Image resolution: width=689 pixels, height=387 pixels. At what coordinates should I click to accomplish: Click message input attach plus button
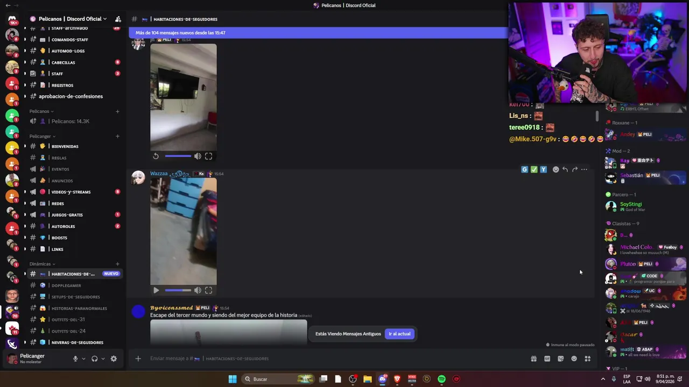(138, 359)
